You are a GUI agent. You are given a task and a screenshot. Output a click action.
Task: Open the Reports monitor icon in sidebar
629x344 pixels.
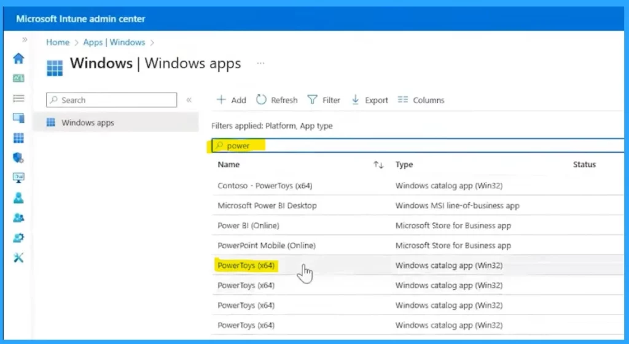click(x=18, y=178)
